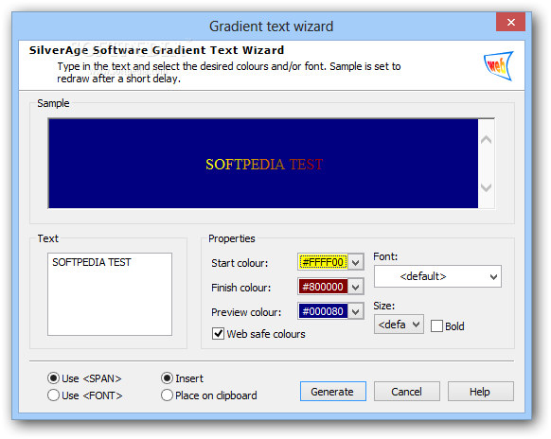Image resolution: width=551 pixels, height=439 pixels.
Task: Choose the Insert radio option
Action: tap(167, 378)
